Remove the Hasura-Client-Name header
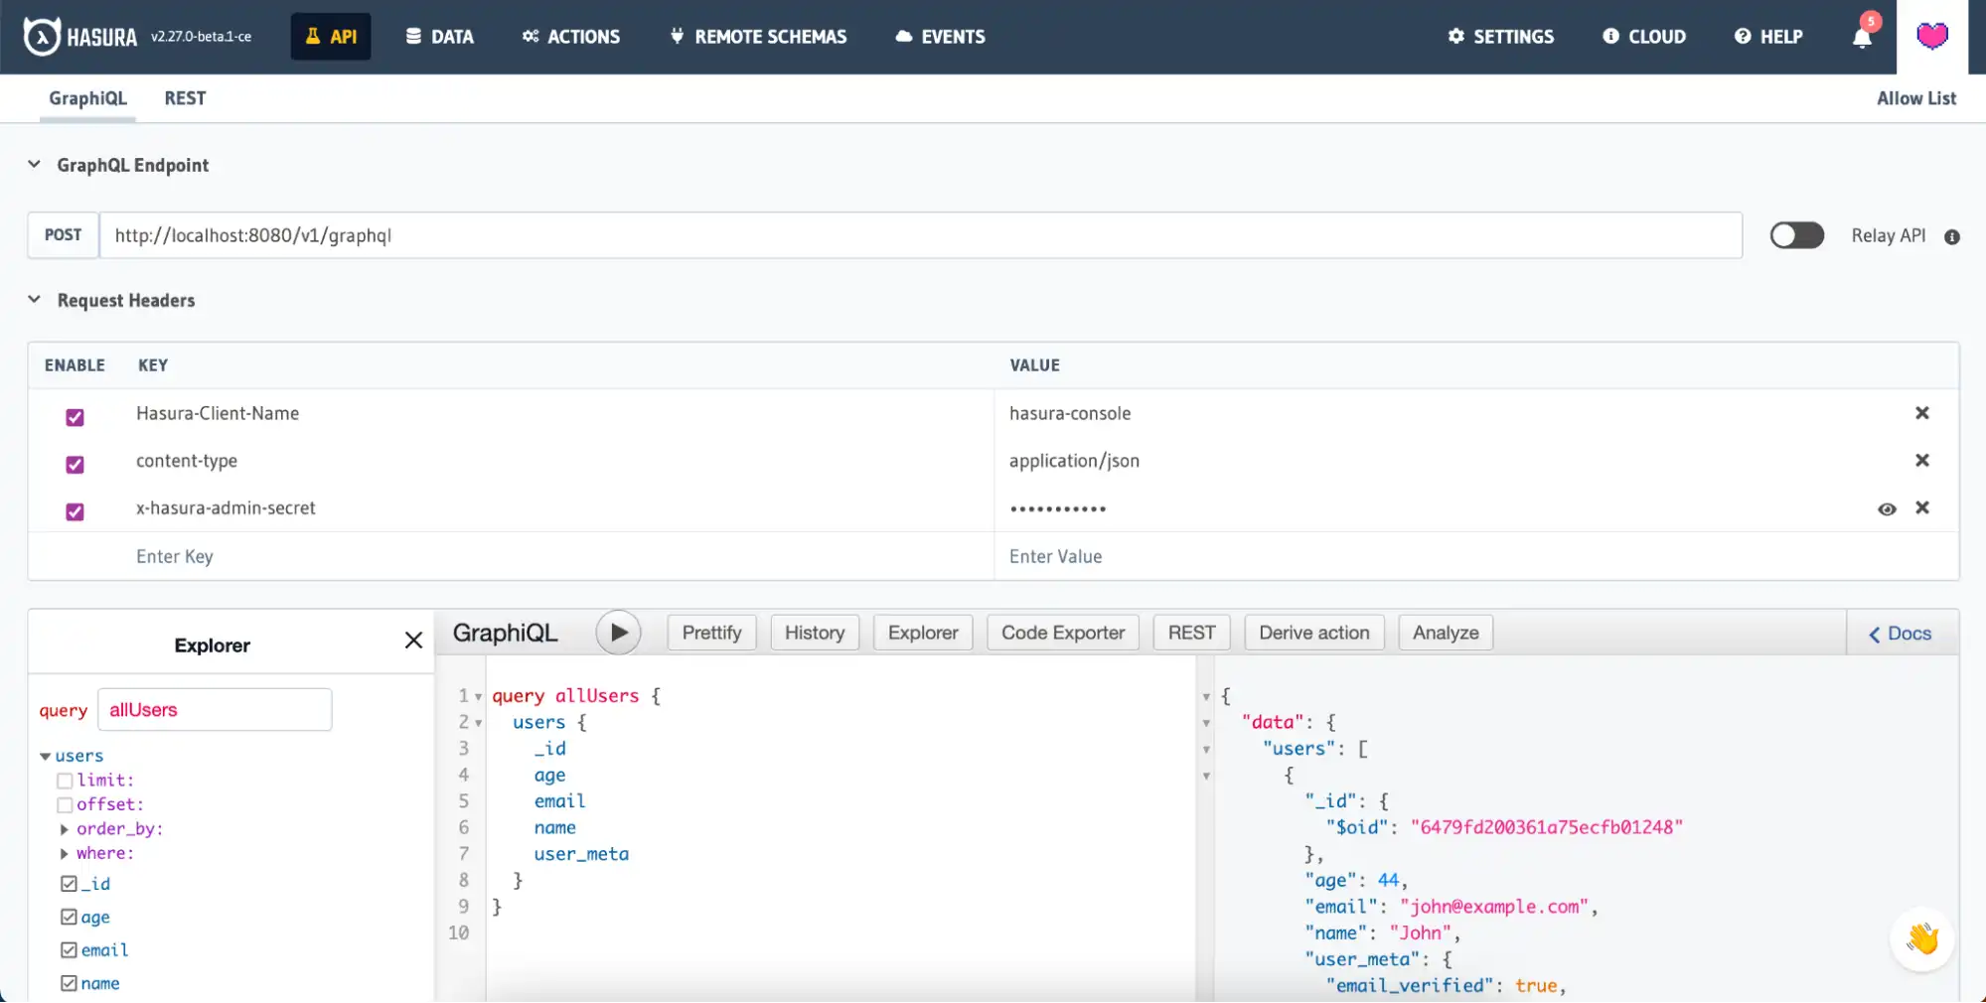This screenshot has height=1003, width=1986. (1921, 413)
